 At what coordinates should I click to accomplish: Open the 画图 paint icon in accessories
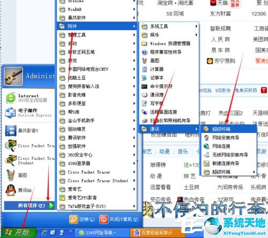click(x=144, y=61)
